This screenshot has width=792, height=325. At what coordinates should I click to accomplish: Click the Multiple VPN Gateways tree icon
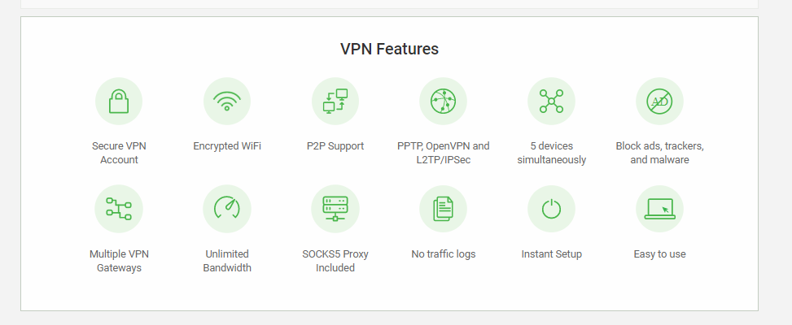[x=119, y=209]
